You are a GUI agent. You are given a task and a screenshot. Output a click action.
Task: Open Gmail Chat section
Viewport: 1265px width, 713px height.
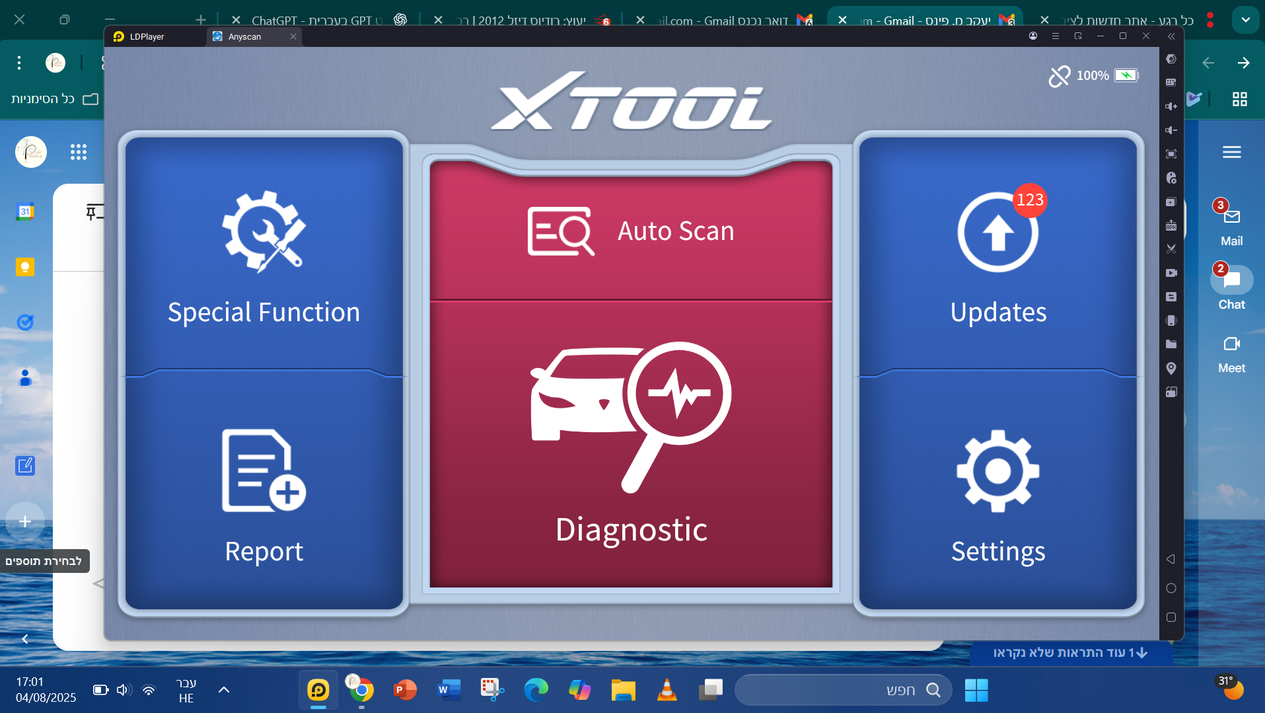coord(1231,288)
